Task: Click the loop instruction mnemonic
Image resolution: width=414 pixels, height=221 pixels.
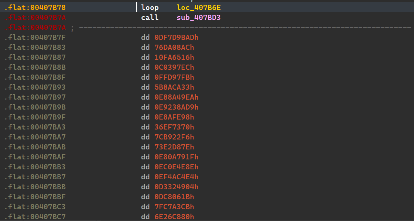Action: [x=150, y=7]
